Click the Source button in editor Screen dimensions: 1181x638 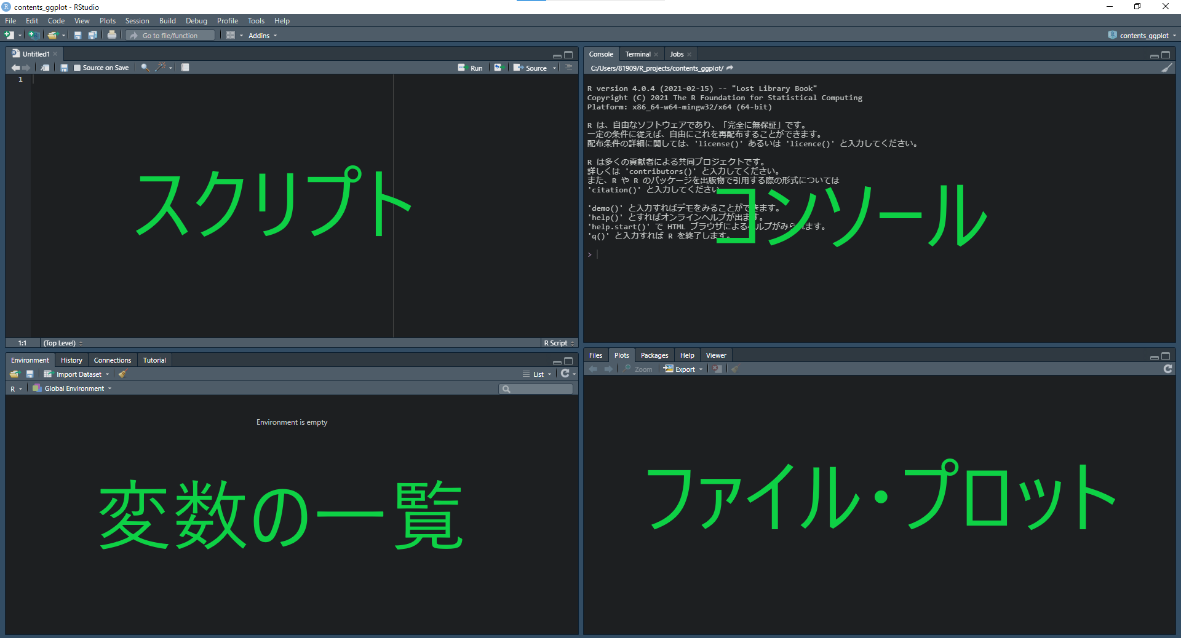531,68
